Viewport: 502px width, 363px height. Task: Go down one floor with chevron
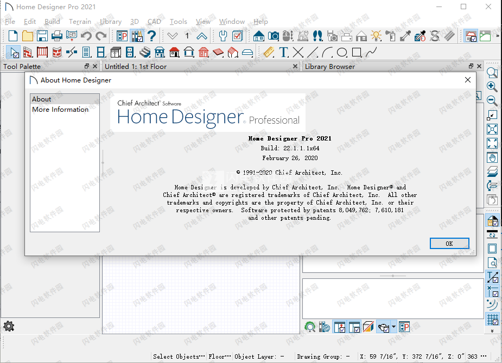tap(173, 36)
